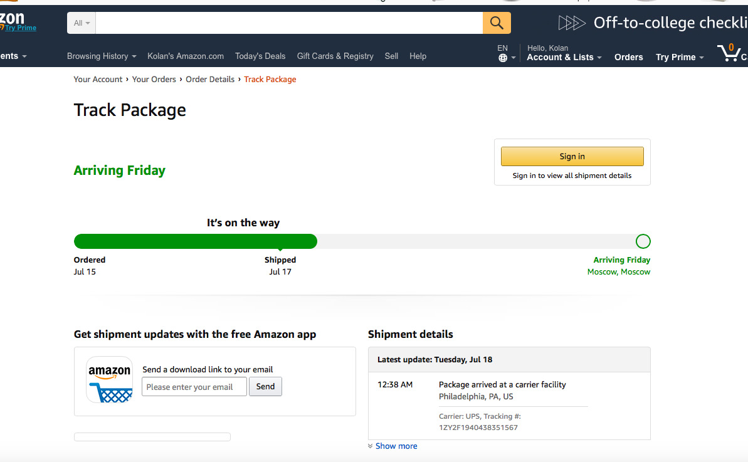
Task: Click the globe language icon
Action: [503, 58]
